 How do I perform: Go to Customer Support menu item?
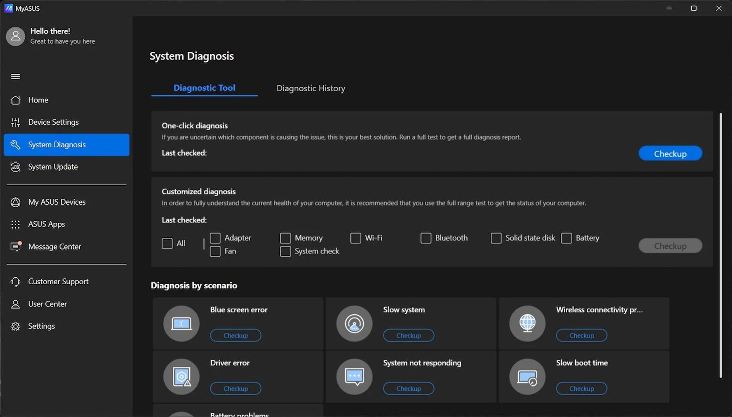pos(67,282)
